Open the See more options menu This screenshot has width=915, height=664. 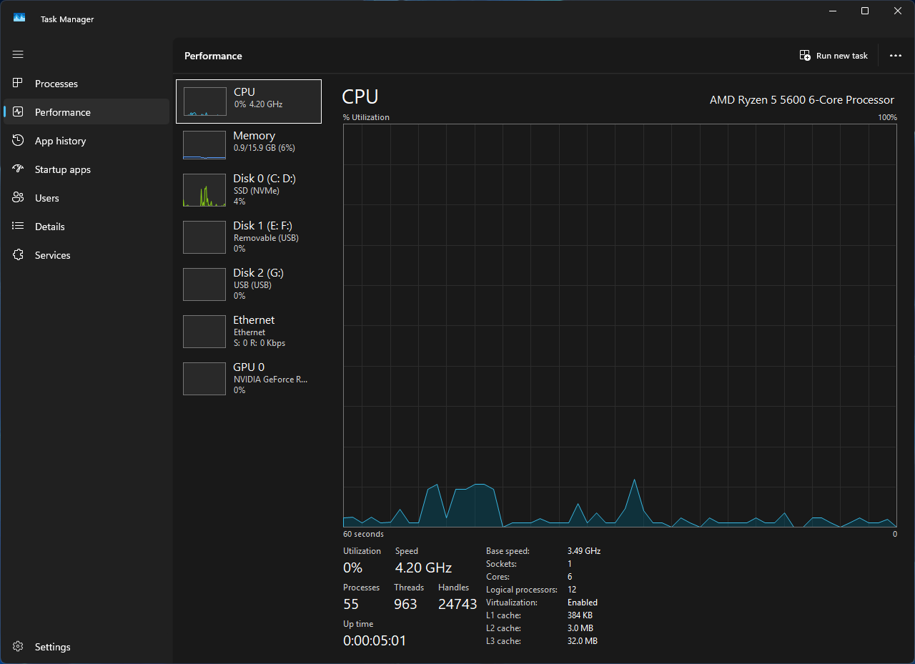896,55
